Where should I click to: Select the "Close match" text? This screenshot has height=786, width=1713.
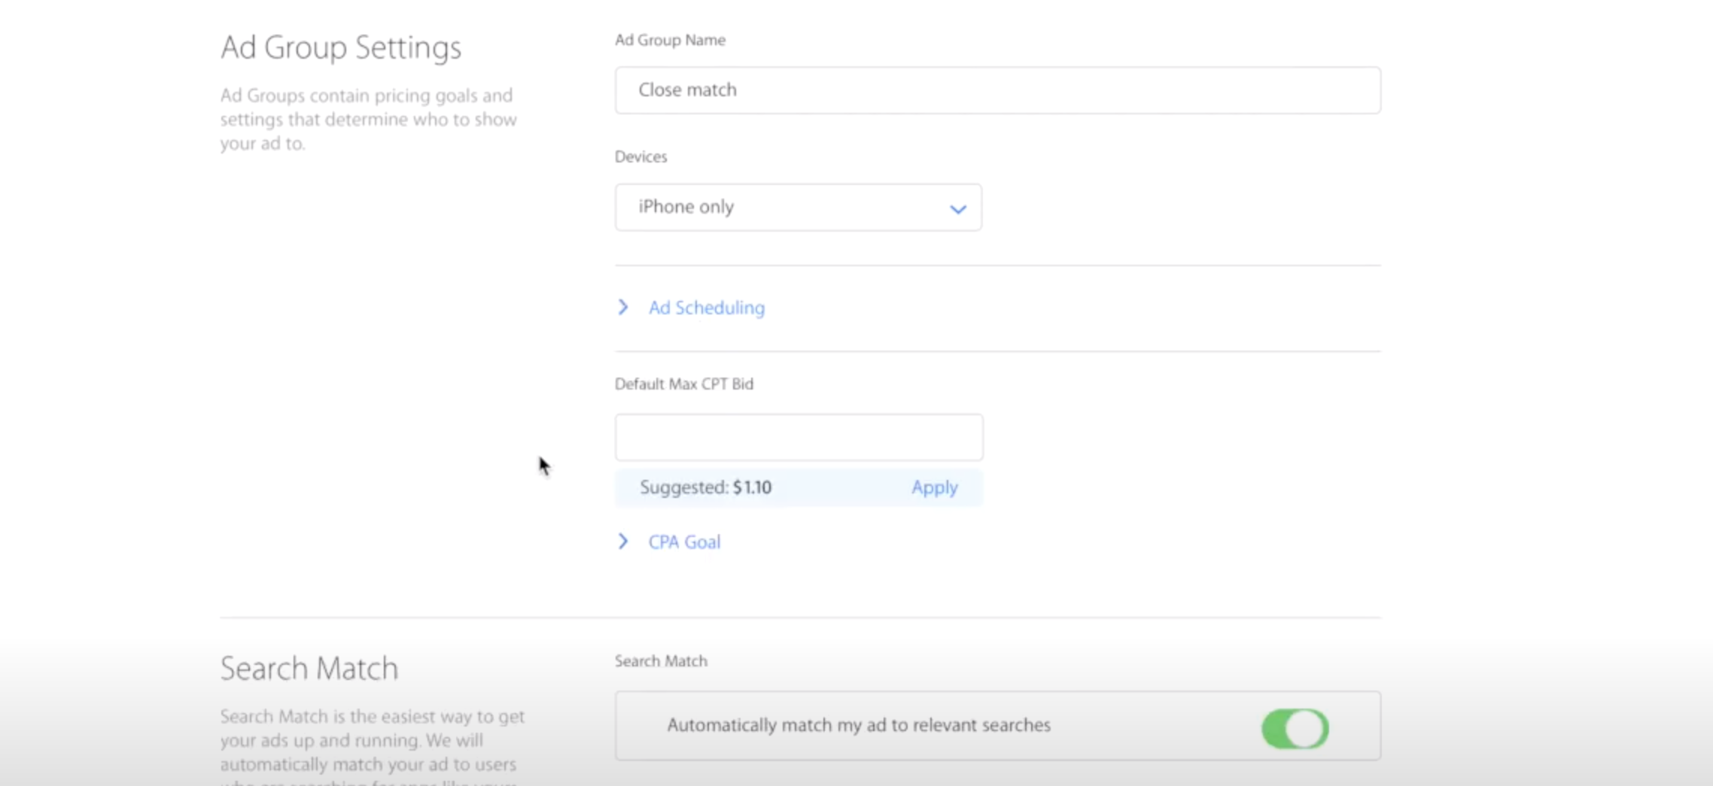[686, 90]
